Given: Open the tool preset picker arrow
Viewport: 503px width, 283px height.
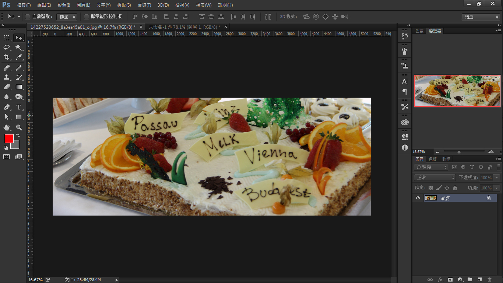Looking at the screenshot, I should (19, 17).
